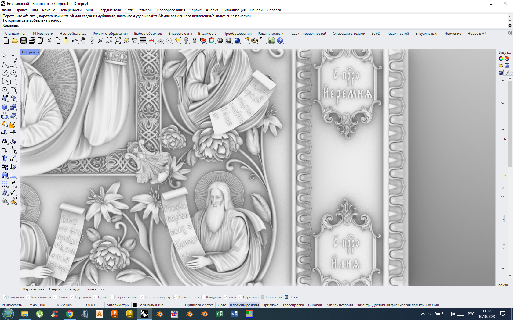The image size is (513, 320).
Task: Switch to the Спереди viewport tab
Action: pyautogui.click(x=72, y=289)
